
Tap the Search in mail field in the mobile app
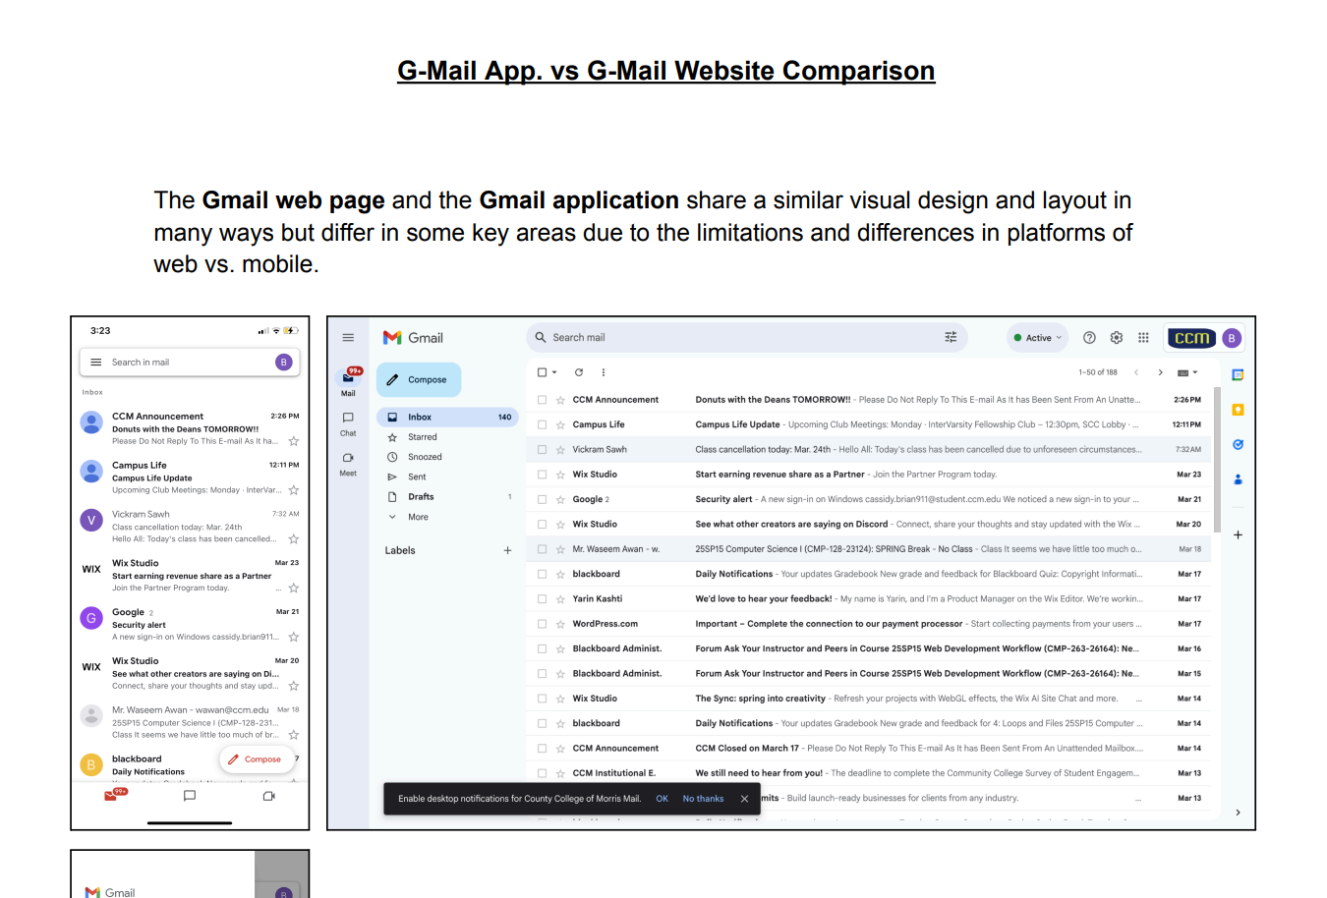pos(189,363)
